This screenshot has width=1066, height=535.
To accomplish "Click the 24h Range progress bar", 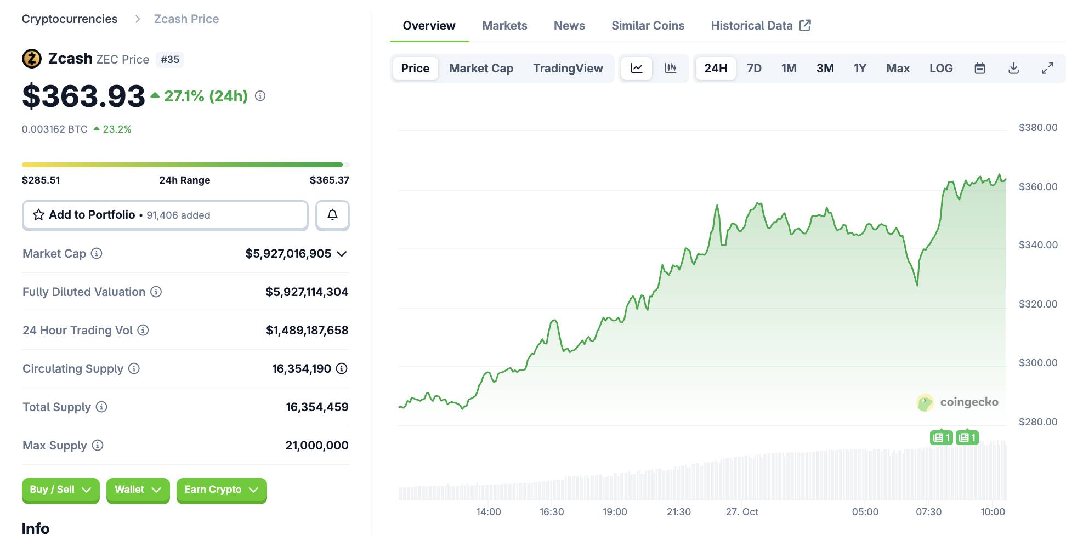I will click(x=185, y=164).
